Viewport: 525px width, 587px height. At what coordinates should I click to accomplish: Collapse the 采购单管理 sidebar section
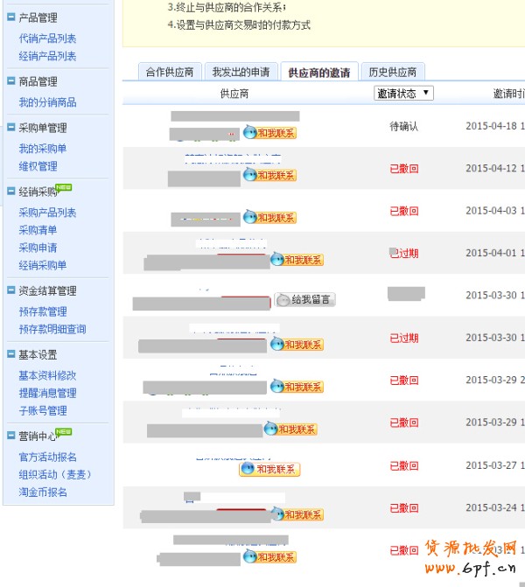[x=10, y=128]
